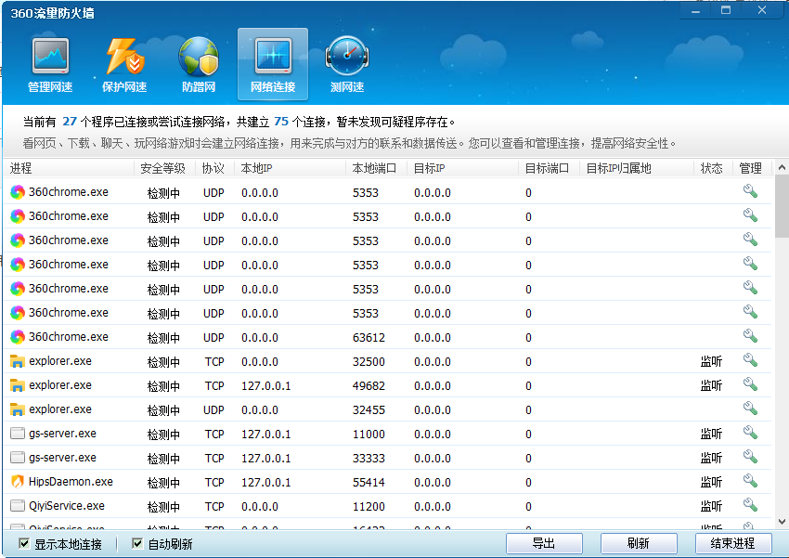Sort by the 状态 column header

coord(714,168)
